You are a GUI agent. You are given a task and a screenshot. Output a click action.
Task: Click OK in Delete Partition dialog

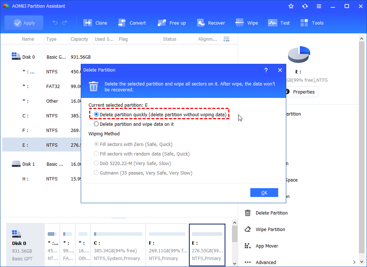point(264,193)
